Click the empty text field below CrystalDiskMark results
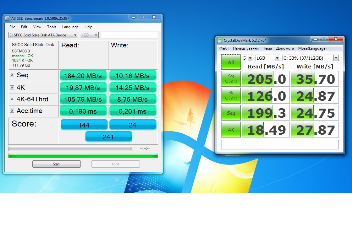This screenshot has width=352, height=226. point(280,145)
